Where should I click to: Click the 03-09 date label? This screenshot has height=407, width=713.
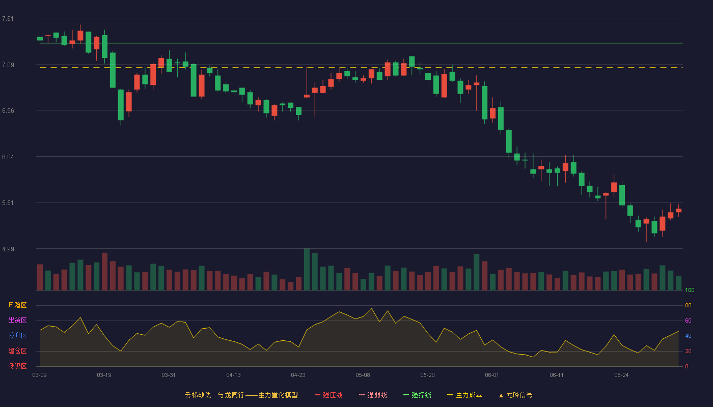coord(39,375)
